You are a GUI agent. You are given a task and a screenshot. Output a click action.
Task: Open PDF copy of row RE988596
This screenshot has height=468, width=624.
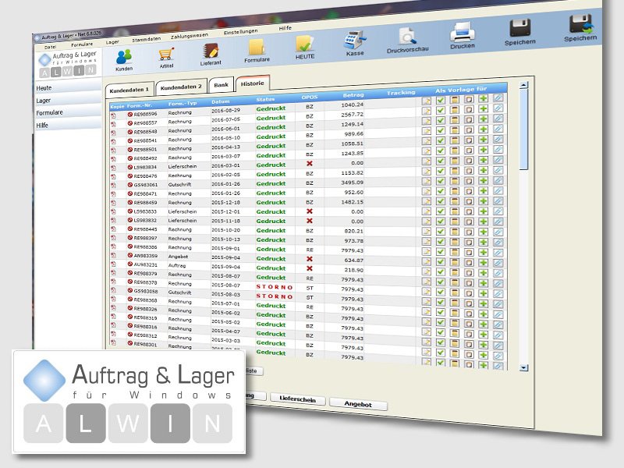[x=113, y=115]
